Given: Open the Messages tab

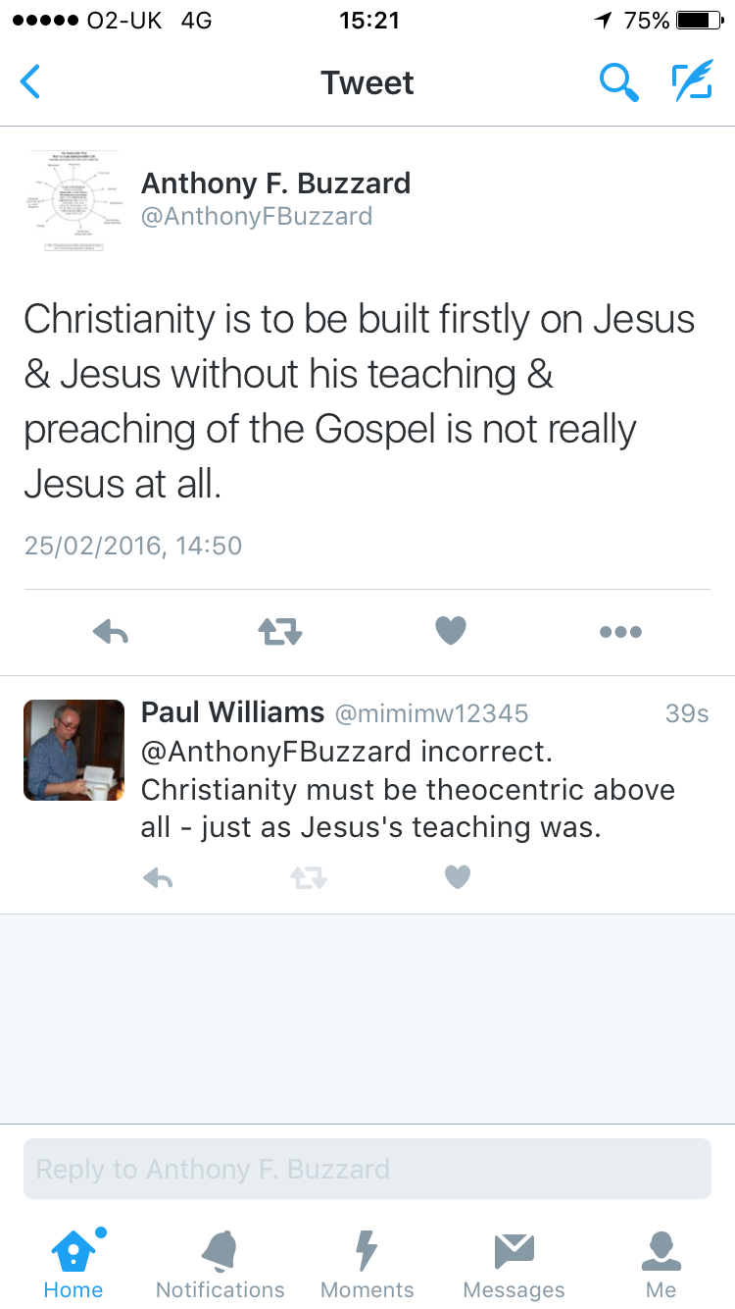Looking at the screenshot, I should pos(514,1266).
